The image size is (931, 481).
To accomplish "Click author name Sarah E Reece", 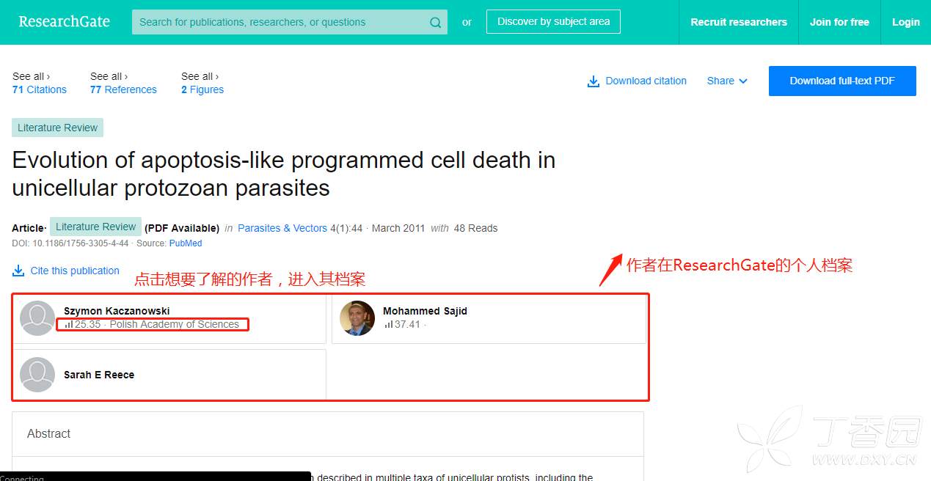I will 99,375.
